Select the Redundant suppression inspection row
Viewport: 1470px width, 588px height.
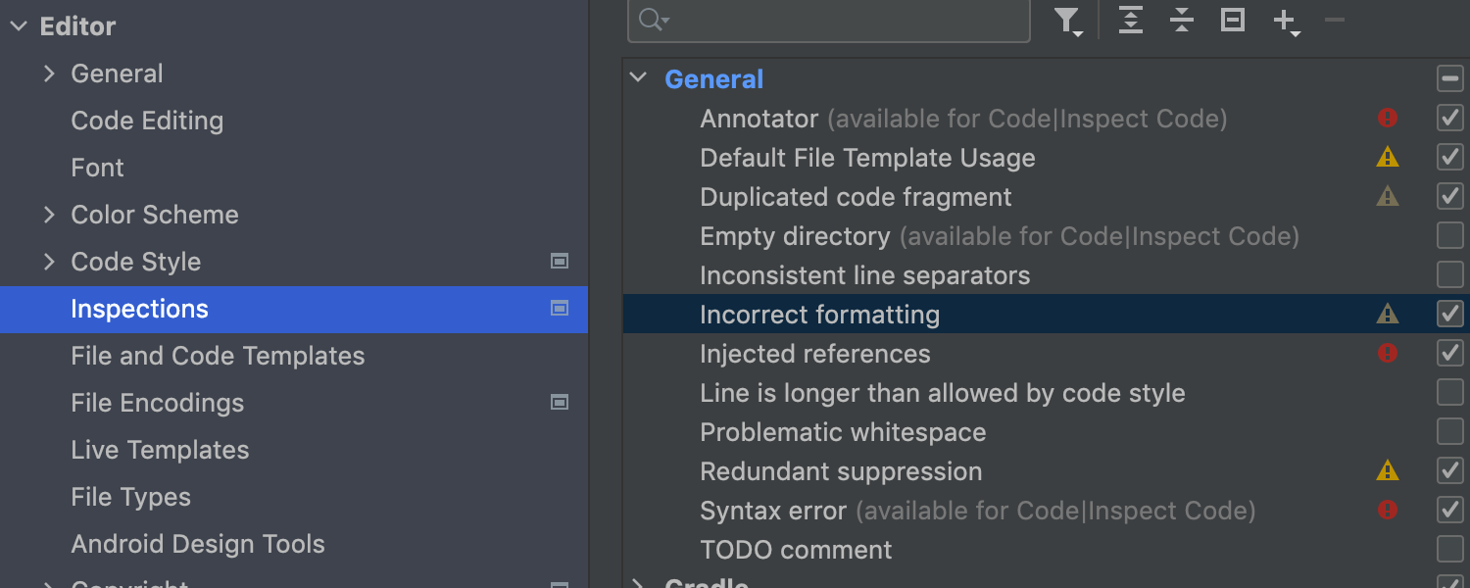pos(841,471)
